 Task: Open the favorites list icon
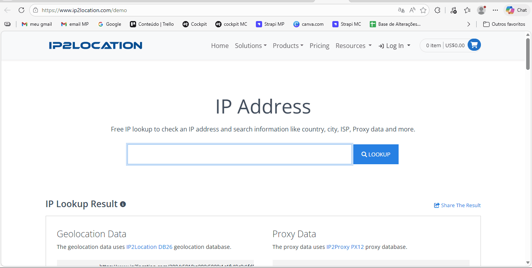467,10
